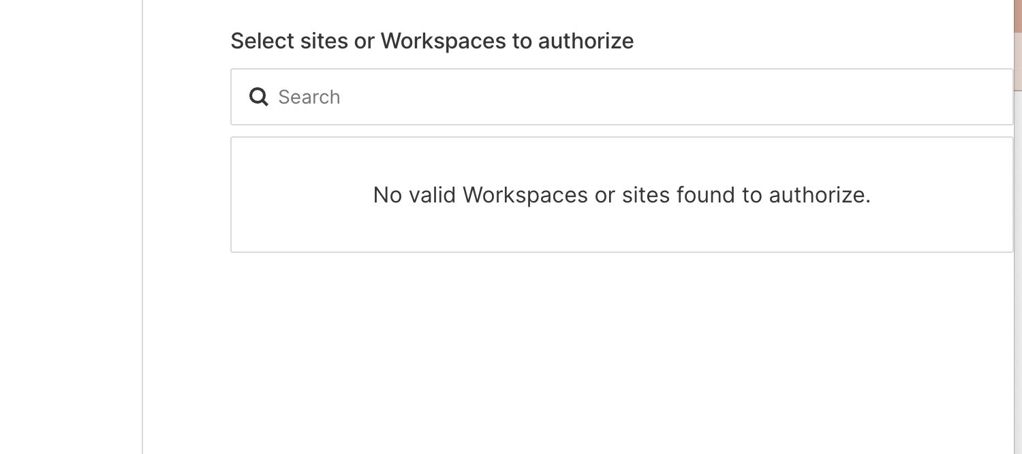Click the lighter scrollbar track below the thumb
This screenshot has height=454, width=1022.
point(1018,273)
